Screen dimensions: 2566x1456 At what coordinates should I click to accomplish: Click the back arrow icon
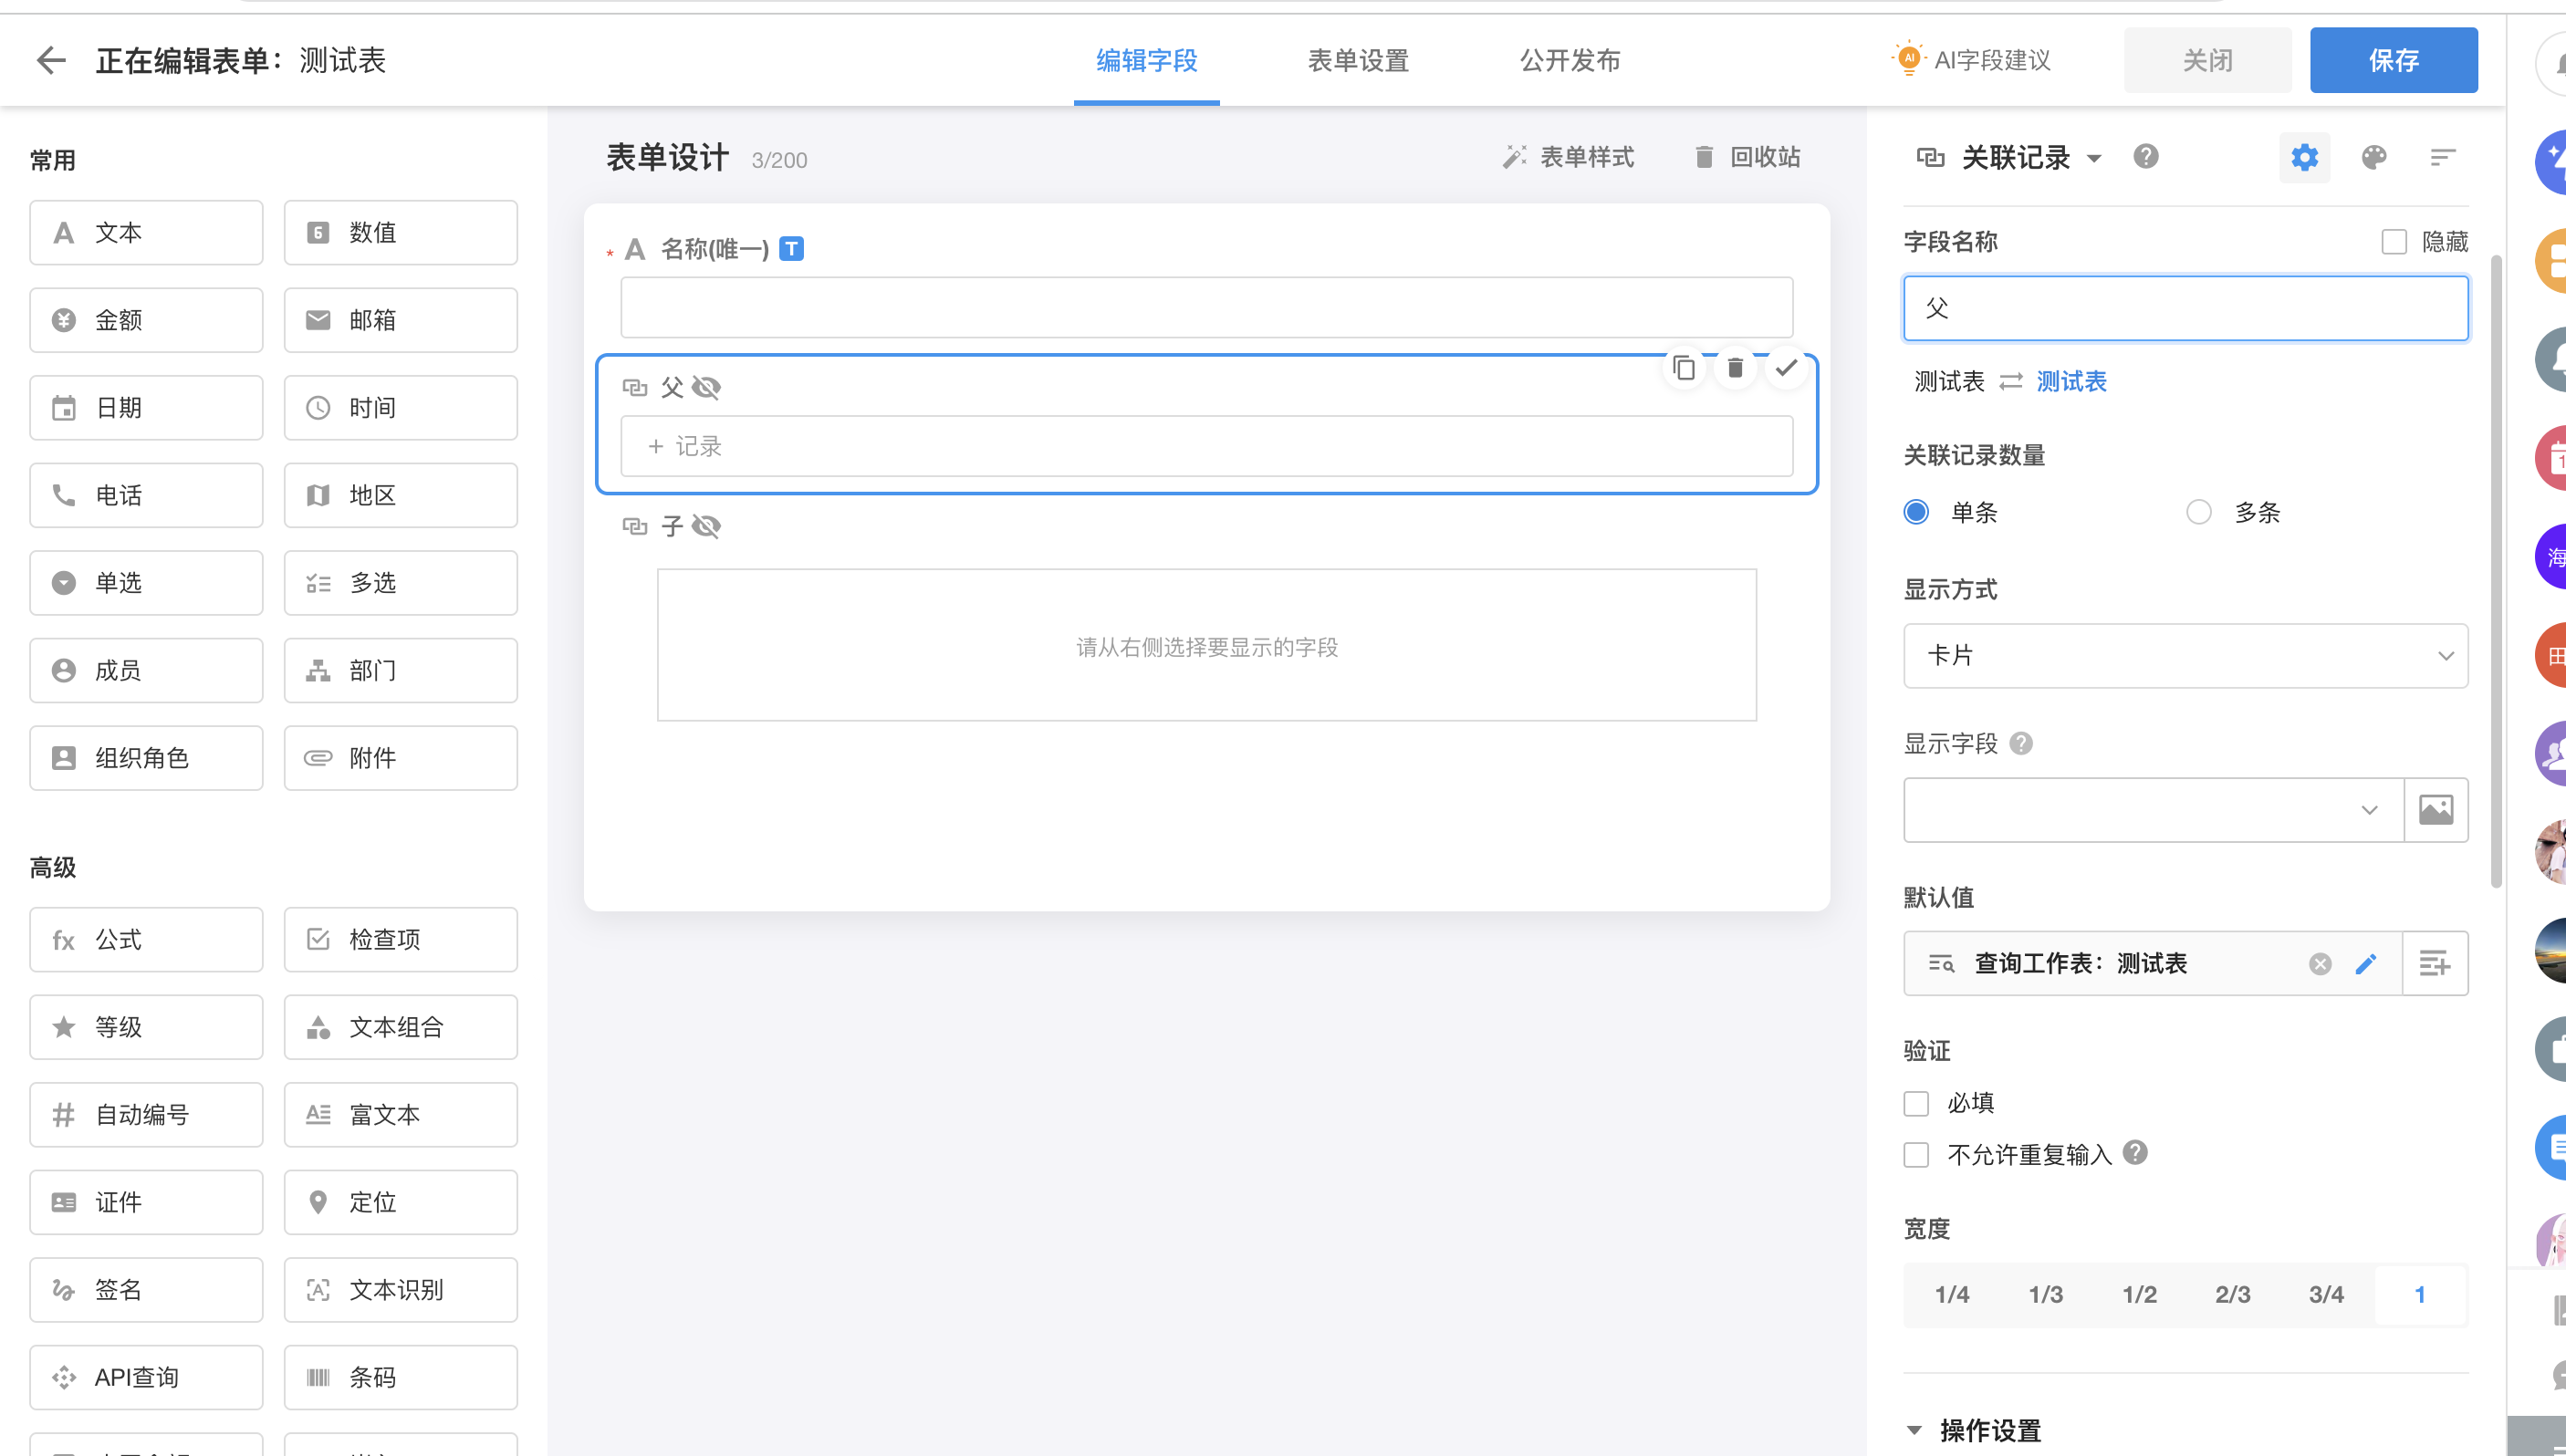tap(51, 60)
